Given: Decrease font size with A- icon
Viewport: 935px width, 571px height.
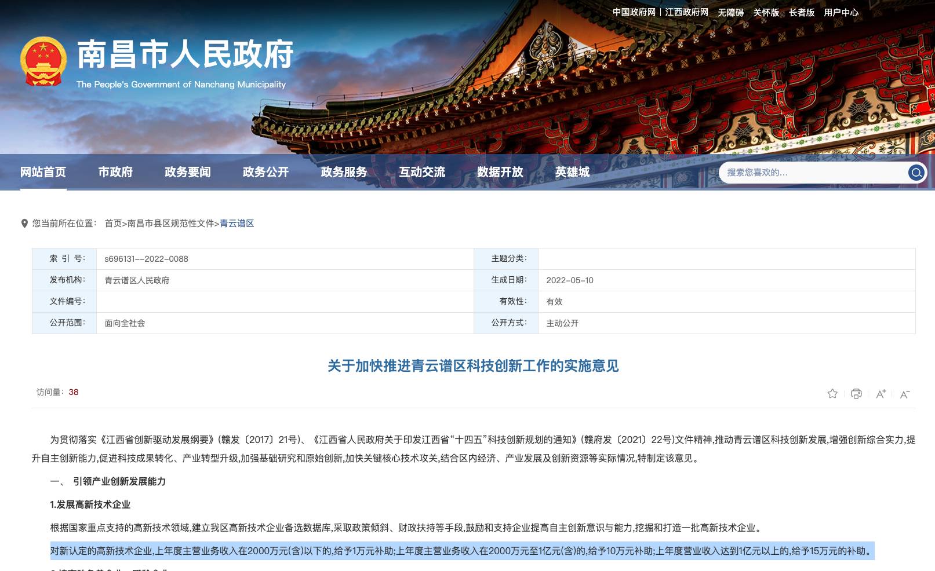Looking at the screenshot, I should [x=904, y=394].
